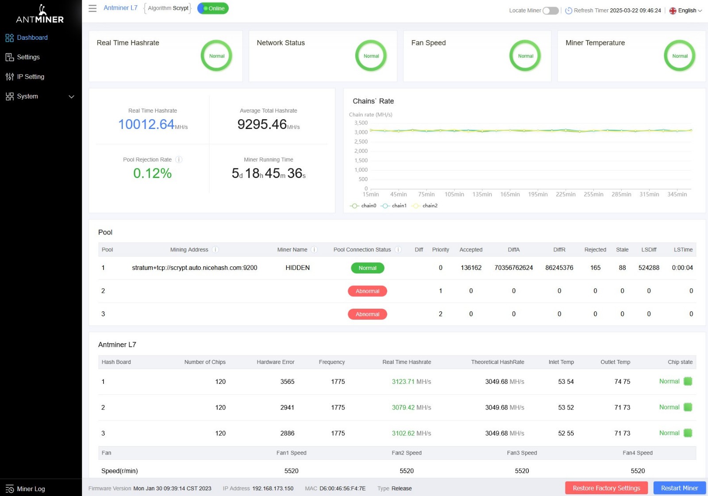The height and width of the screenshot is (496, 708).
Task: Click the refresh timestamp 2025-03-22 09:46:24
Action: tap(635, 11)
